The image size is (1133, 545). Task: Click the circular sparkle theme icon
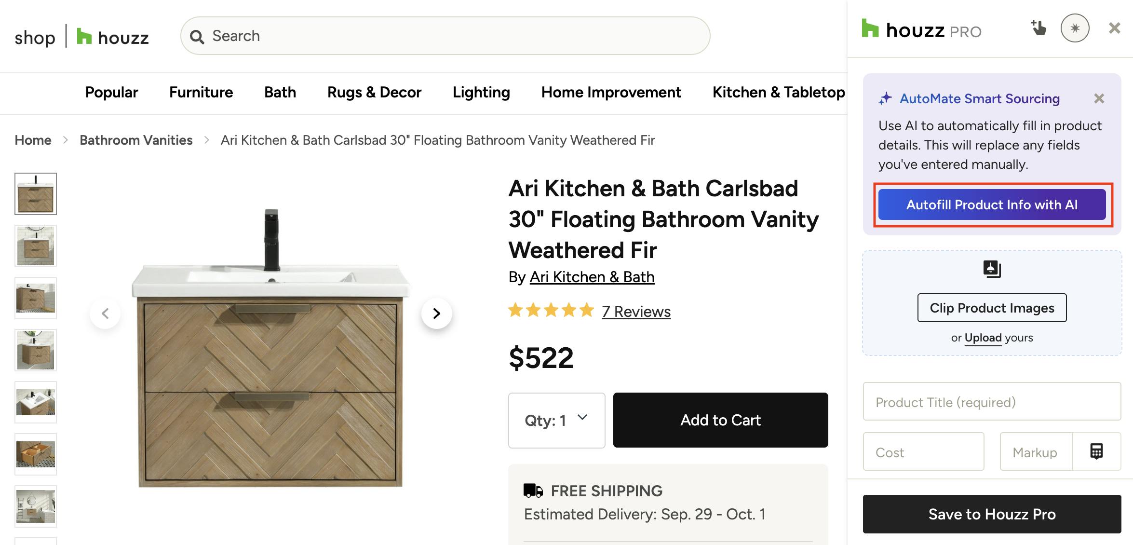(x=1075, y=28)
